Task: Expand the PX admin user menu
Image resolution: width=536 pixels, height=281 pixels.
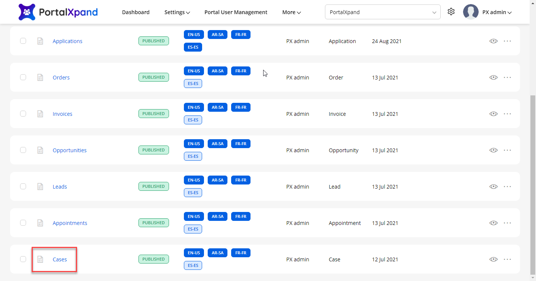Action: [497, 12]
